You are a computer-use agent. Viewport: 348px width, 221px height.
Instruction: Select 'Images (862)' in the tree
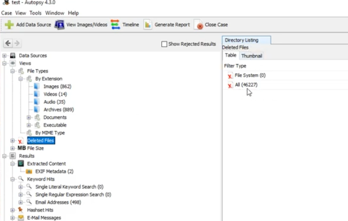[x=57, y=86]
